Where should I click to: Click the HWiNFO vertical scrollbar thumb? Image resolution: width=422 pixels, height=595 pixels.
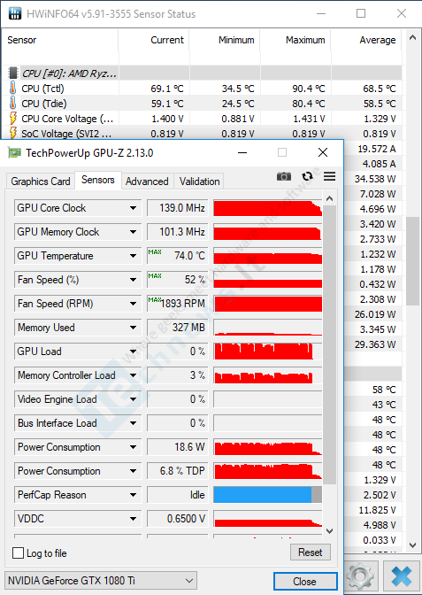point(412,260)
